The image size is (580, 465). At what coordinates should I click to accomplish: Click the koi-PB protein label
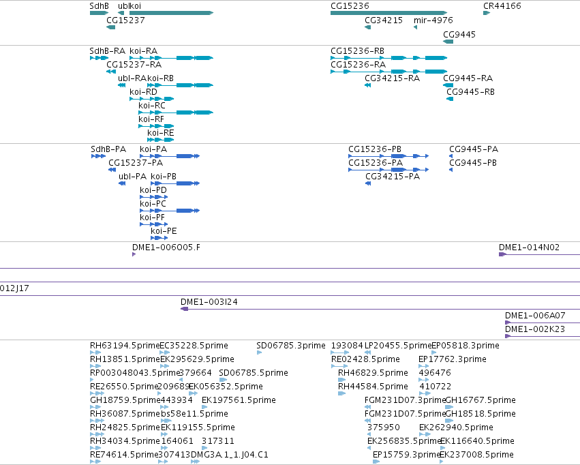click(x=164, y=177)
